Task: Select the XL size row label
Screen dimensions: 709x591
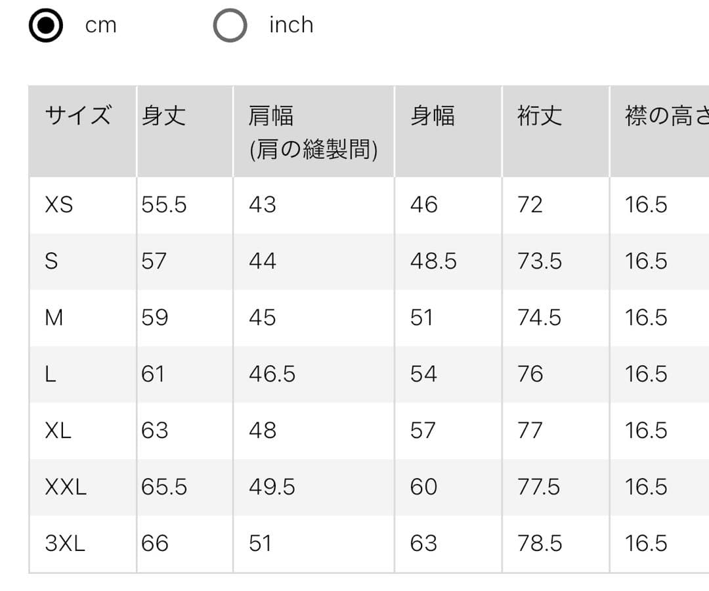Action: pos(58,430)
